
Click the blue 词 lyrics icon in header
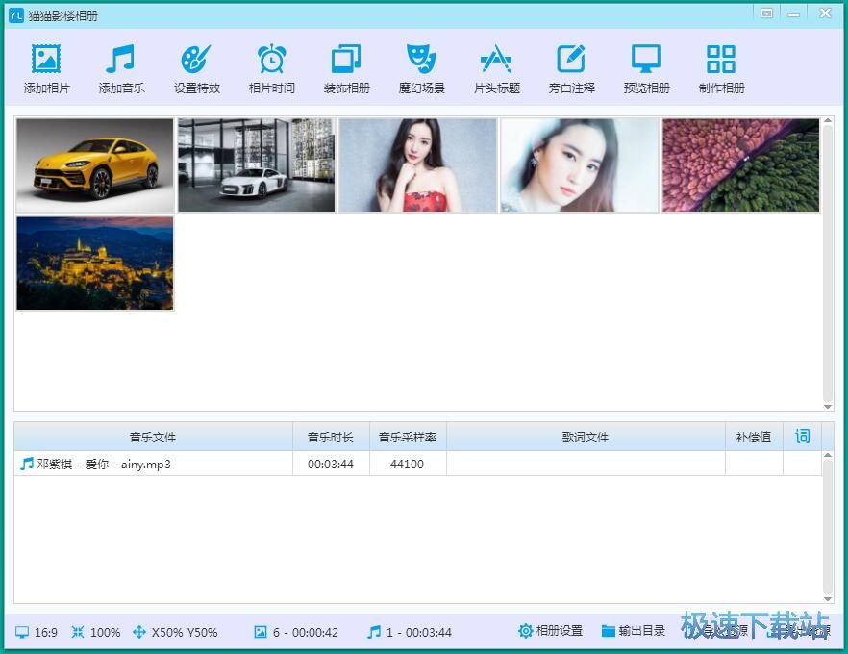pyautogui.click(x=802, y=437)
